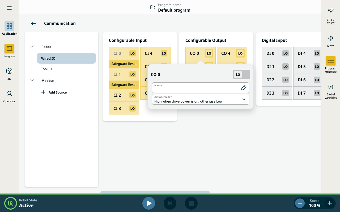The image size is (340, 212).
Task: Collapse the Robot tree section
Action: (32, 47)
